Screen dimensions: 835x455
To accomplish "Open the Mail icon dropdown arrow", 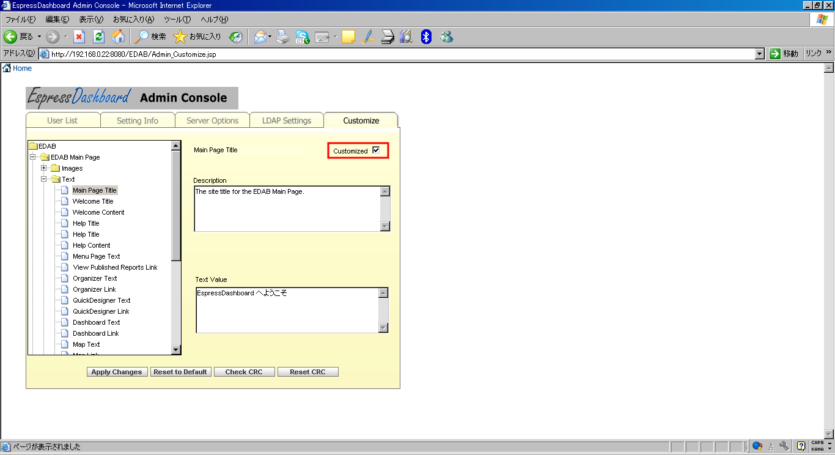I will click(270, 37).
